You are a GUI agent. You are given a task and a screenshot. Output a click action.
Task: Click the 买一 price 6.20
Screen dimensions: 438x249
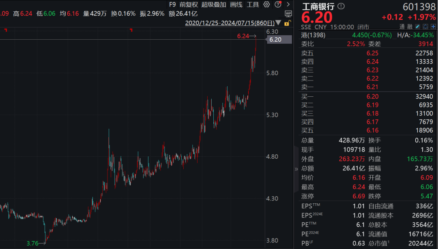click(x=372, y=96)
